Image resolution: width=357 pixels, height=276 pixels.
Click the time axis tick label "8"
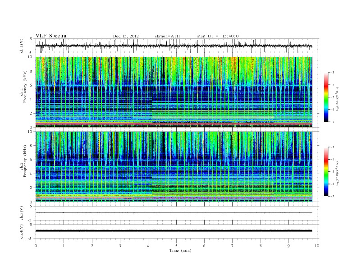point(261,246)
